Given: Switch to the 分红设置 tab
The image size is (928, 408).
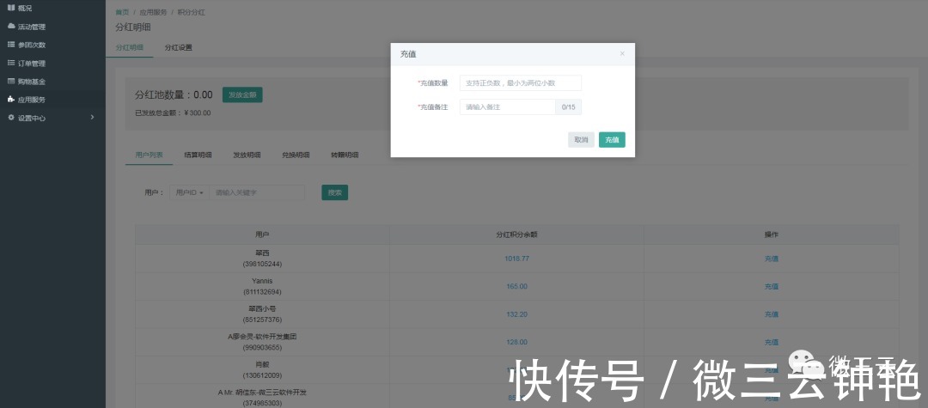Looking at the screenshot, I should click(x=178, y=47).
